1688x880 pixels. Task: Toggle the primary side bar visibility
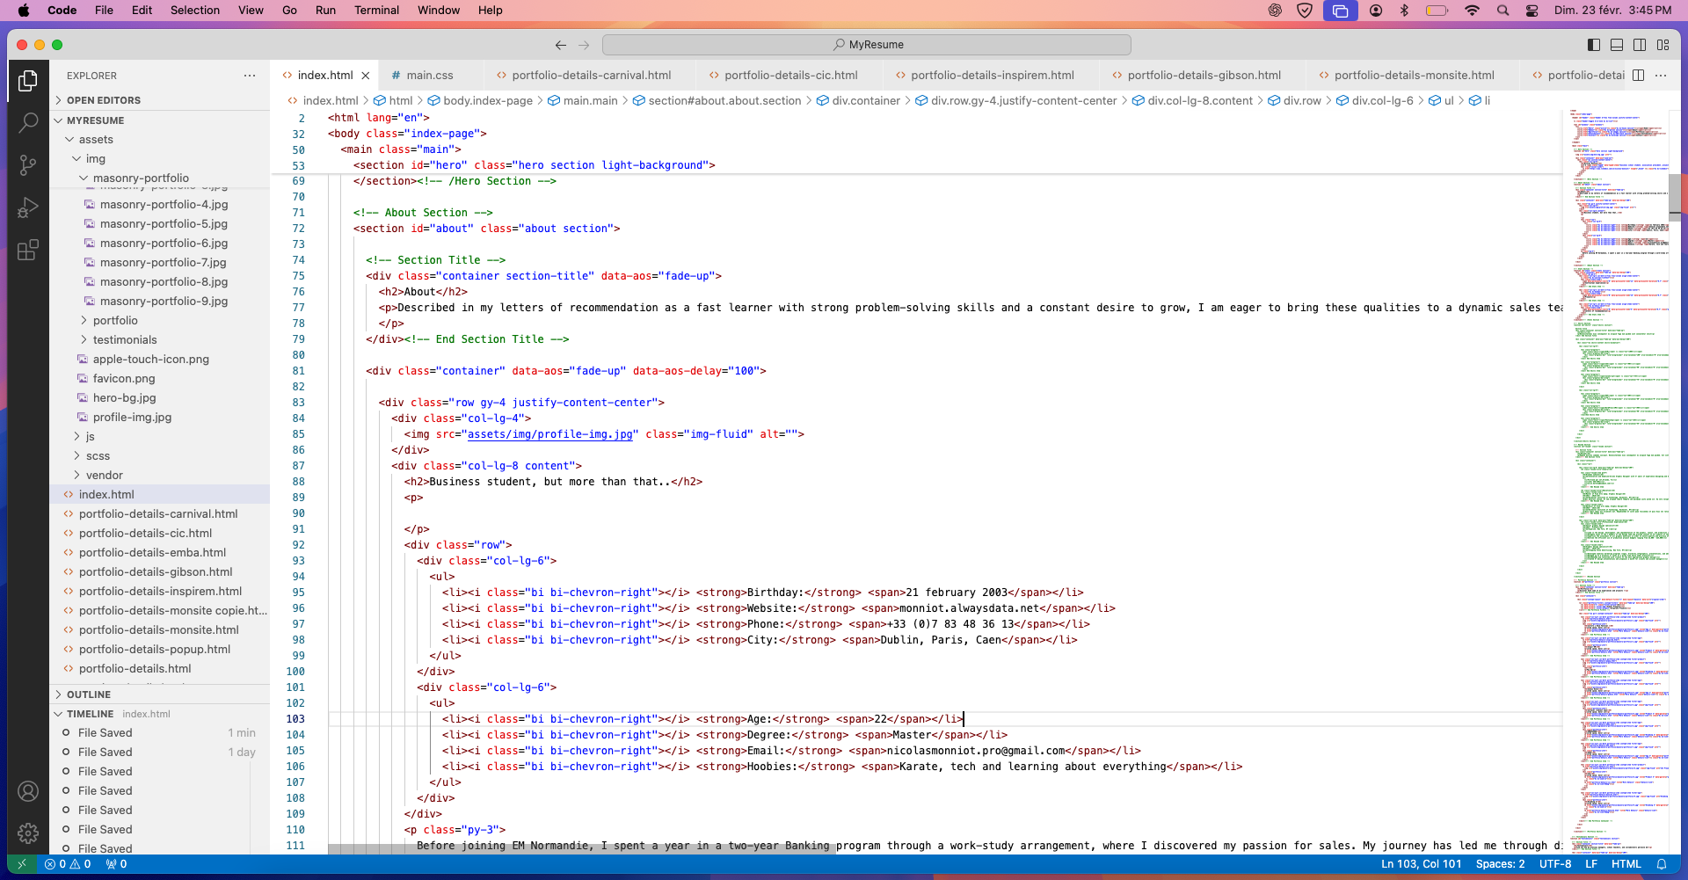coord(1594,45)
